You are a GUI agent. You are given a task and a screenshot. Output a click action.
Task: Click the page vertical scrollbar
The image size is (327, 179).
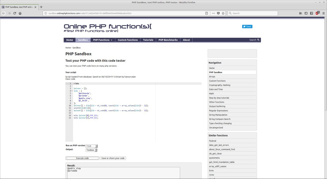pos(325,64)
